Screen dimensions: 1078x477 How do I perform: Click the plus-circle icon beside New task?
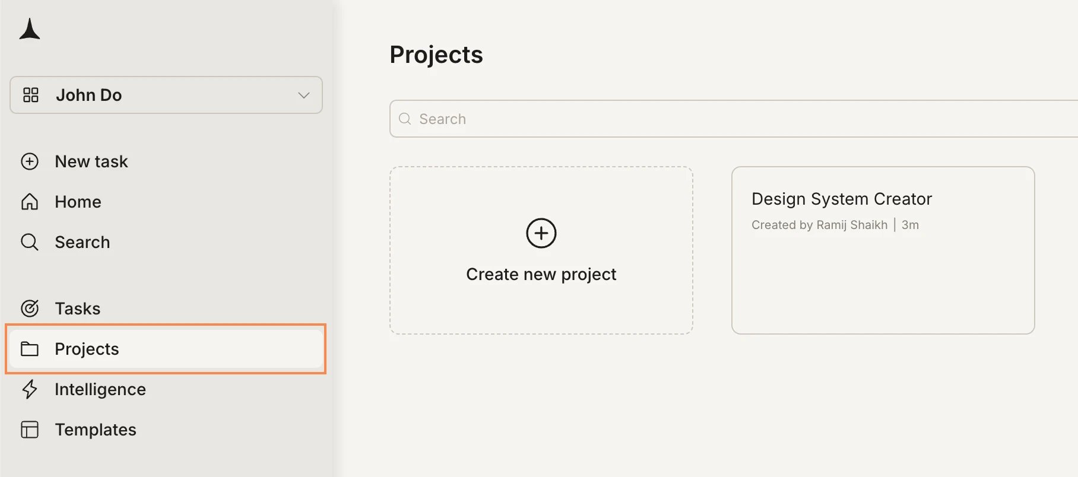pos(30,161)
